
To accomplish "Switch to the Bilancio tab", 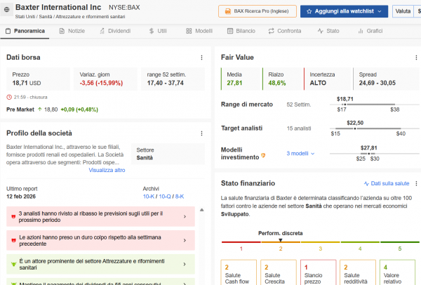I will coord(241,32).
